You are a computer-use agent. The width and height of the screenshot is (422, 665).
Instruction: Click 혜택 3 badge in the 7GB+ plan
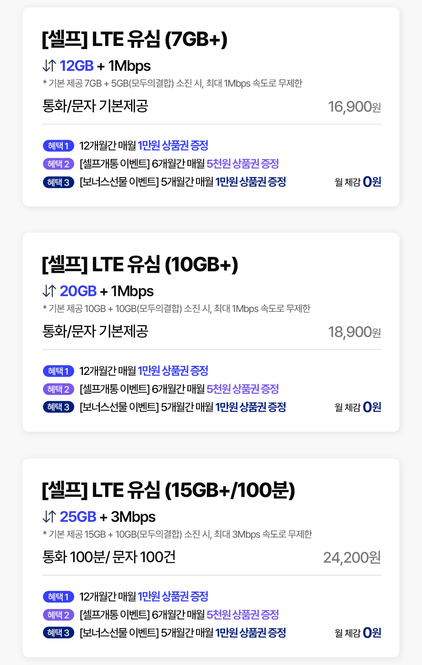pyautogui.click(x=58, y=182)
